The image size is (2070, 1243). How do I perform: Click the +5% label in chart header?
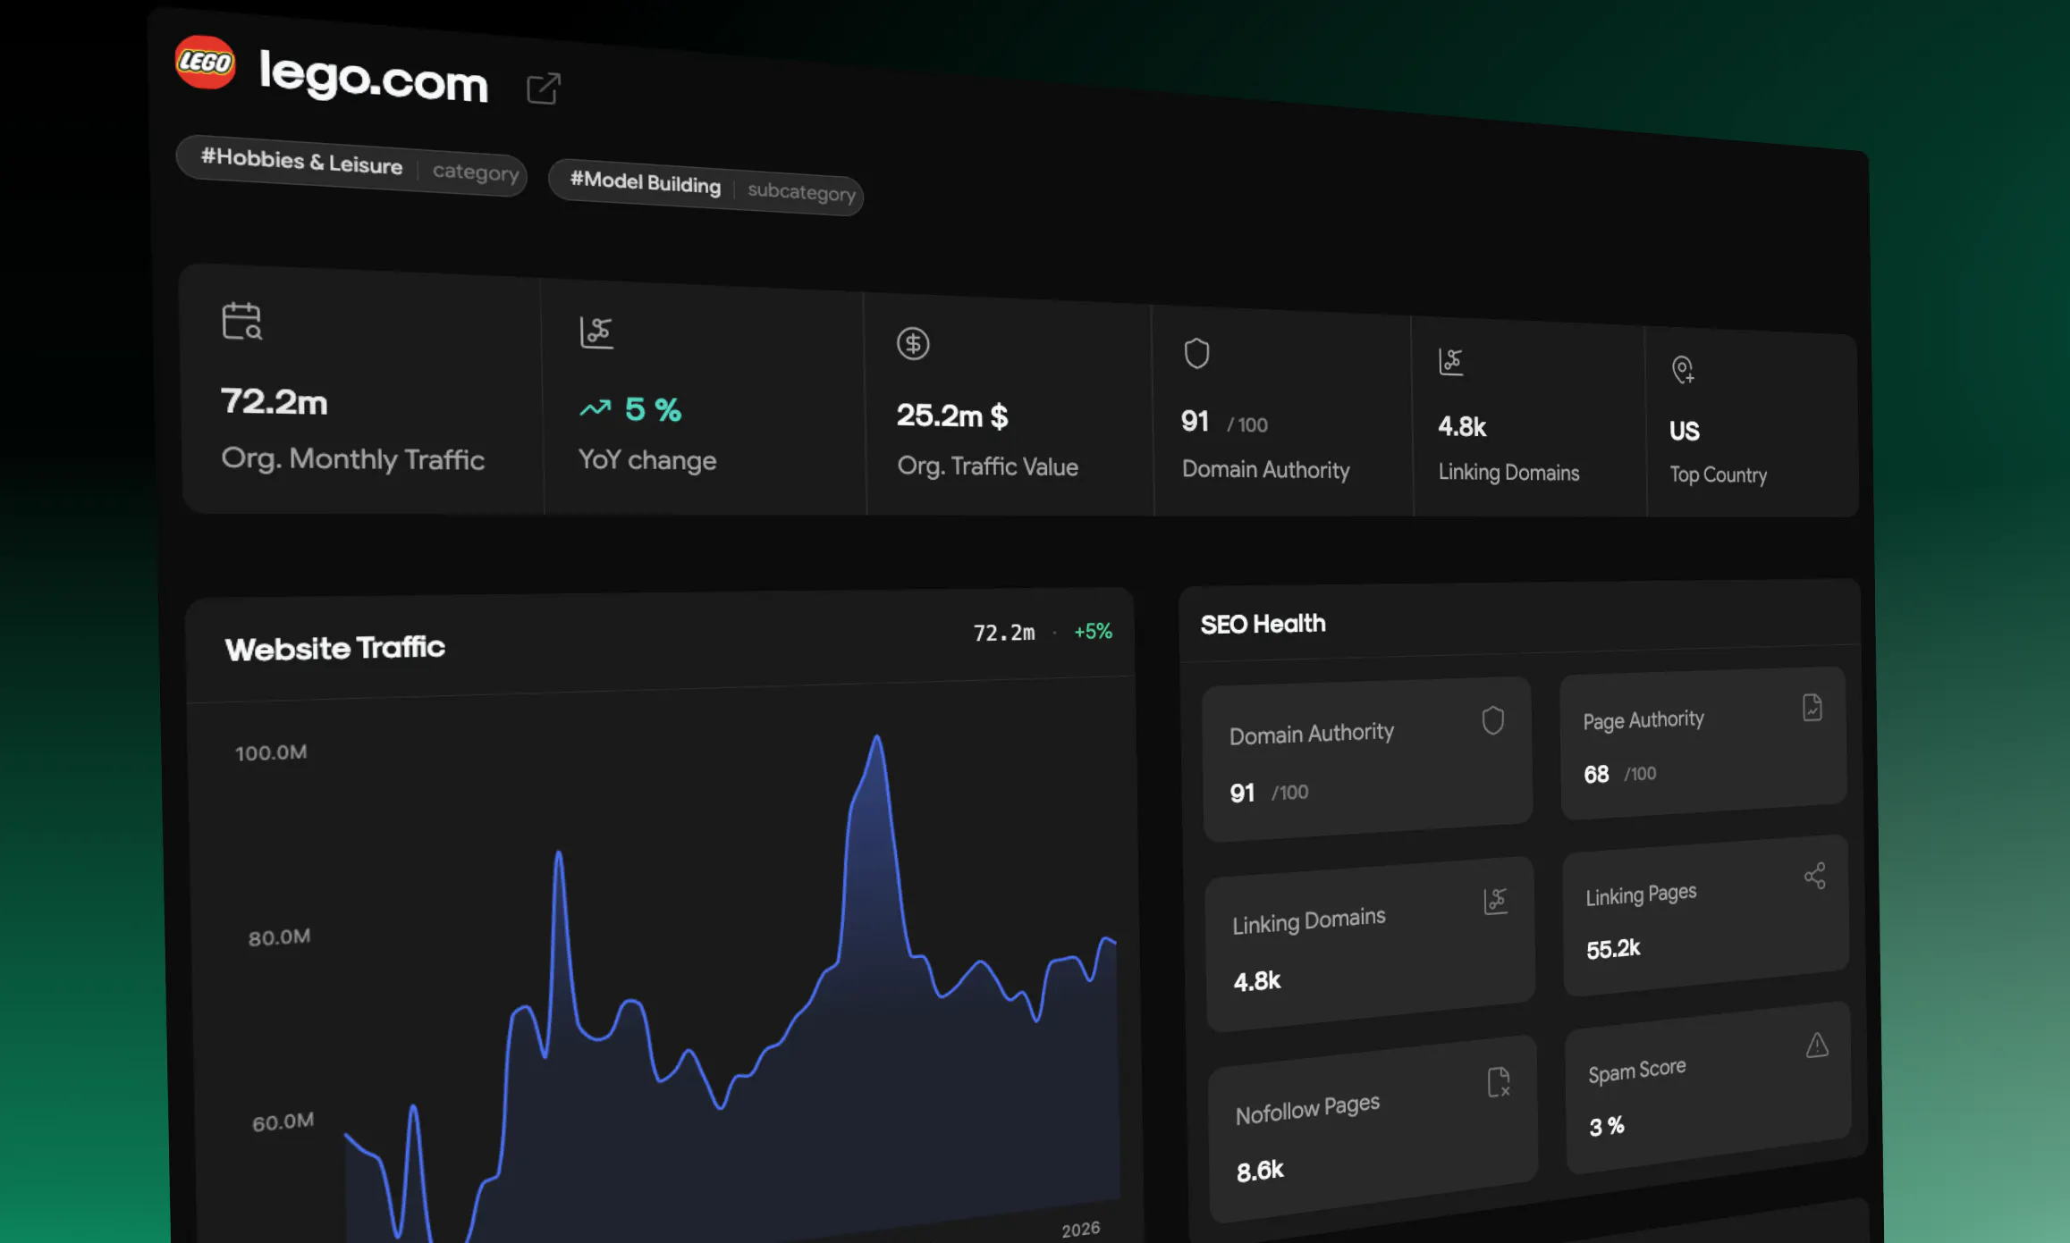1093,632
